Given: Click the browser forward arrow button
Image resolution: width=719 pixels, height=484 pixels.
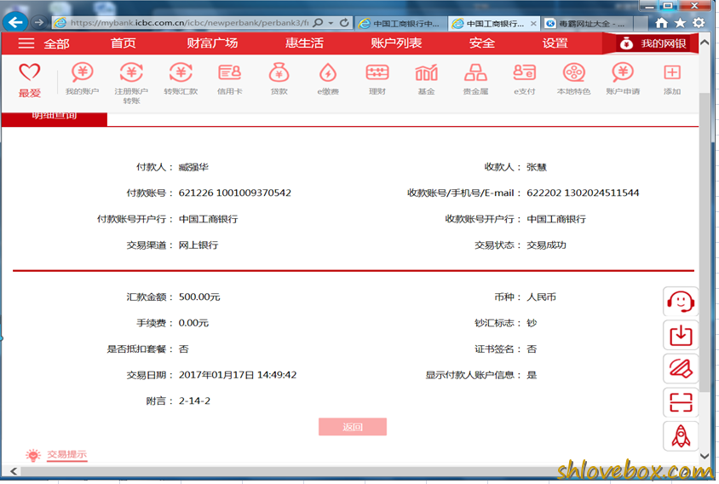Looking at the screenshot, I should [39, 22].
